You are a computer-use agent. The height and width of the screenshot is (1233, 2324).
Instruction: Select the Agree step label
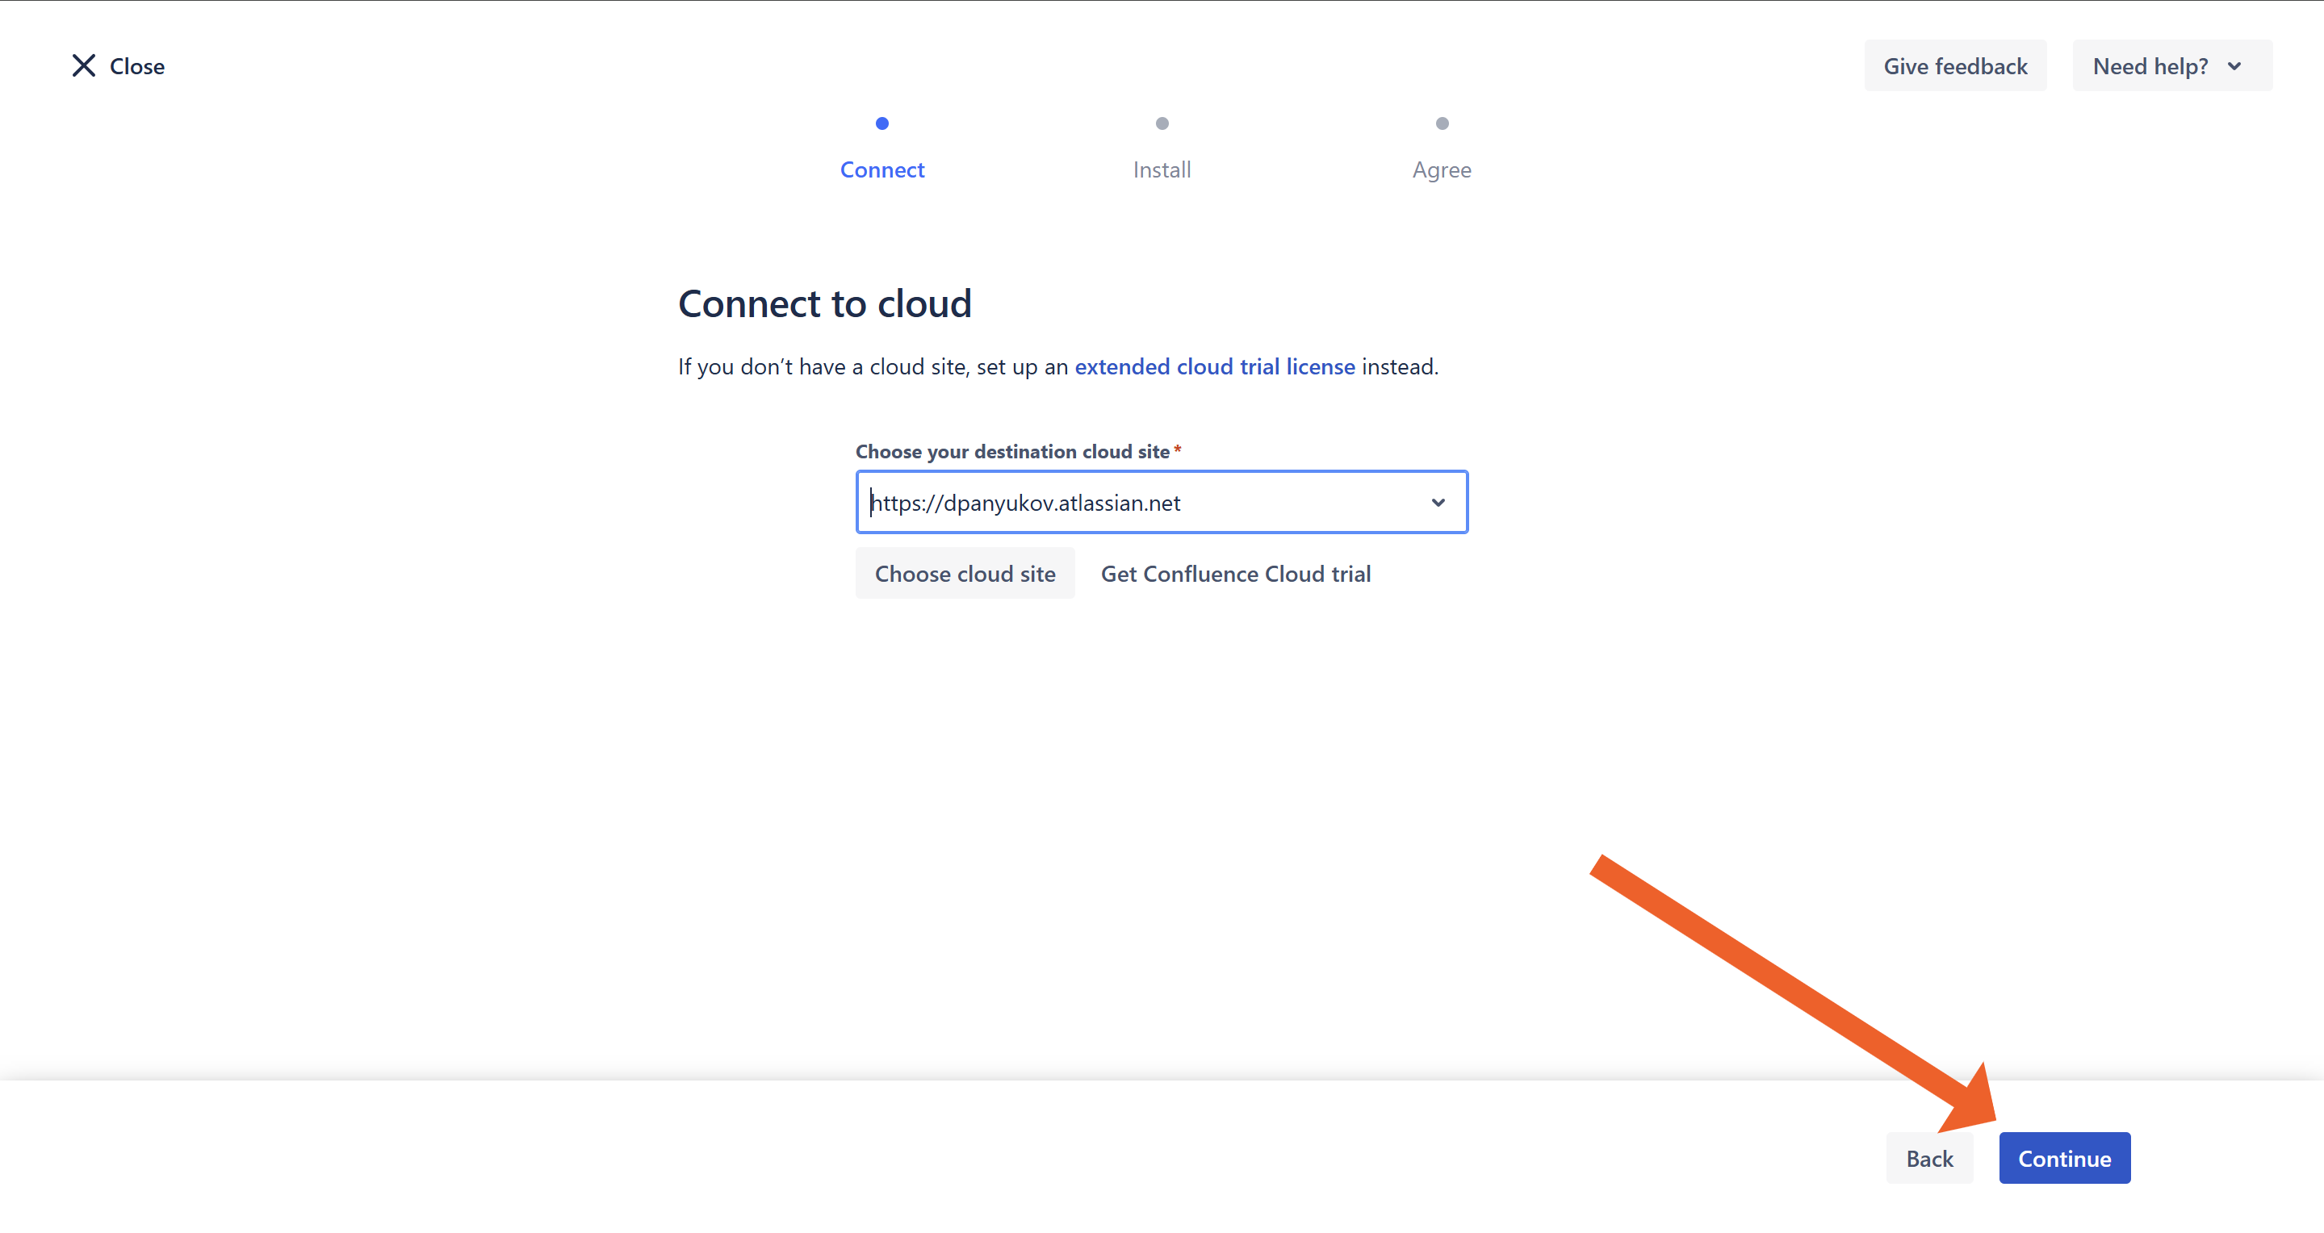coord(1441,169)
